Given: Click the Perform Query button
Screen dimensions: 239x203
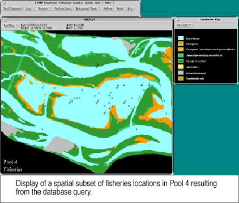Looking at the screenshot, I should [x=63, y=8].
